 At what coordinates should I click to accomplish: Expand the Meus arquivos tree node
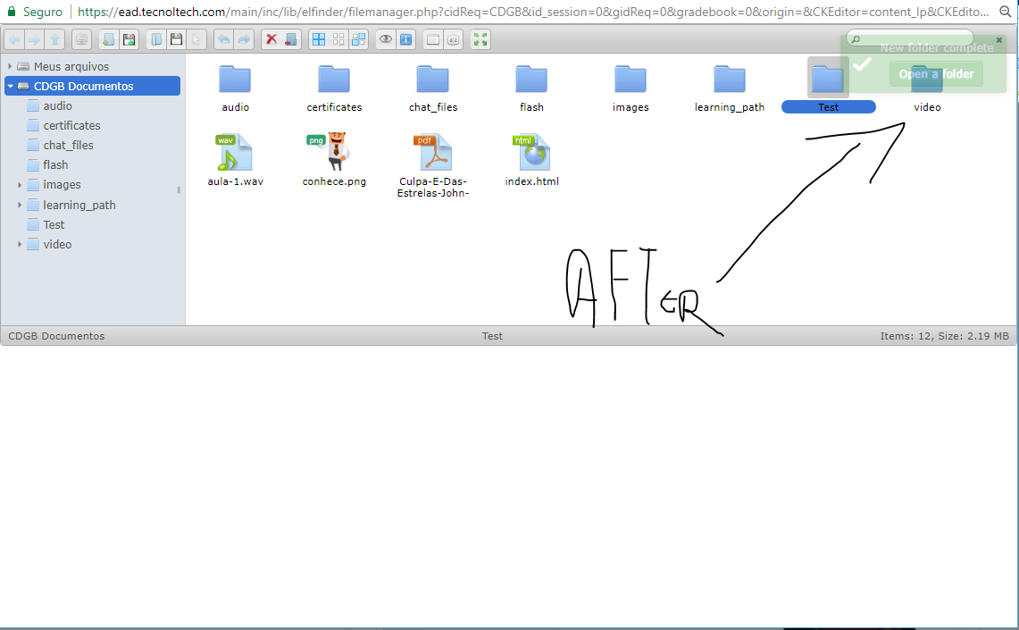pos(10,66)
